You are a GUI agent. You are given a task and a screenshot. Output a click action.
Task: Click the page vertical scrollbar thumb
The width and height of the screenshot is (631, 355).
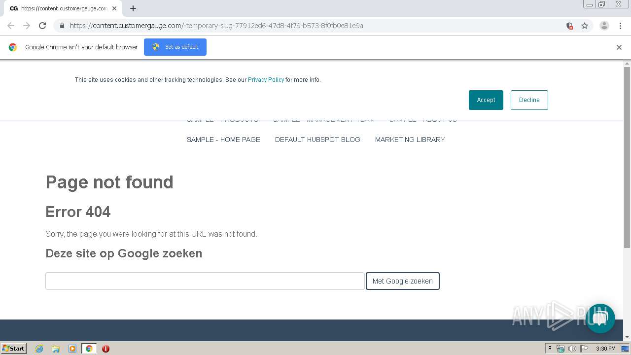coord(627,157)
